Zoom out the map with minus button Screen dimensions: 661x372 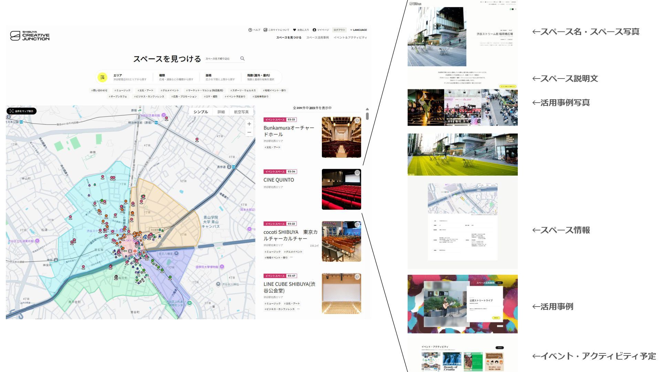click(249, 133)
